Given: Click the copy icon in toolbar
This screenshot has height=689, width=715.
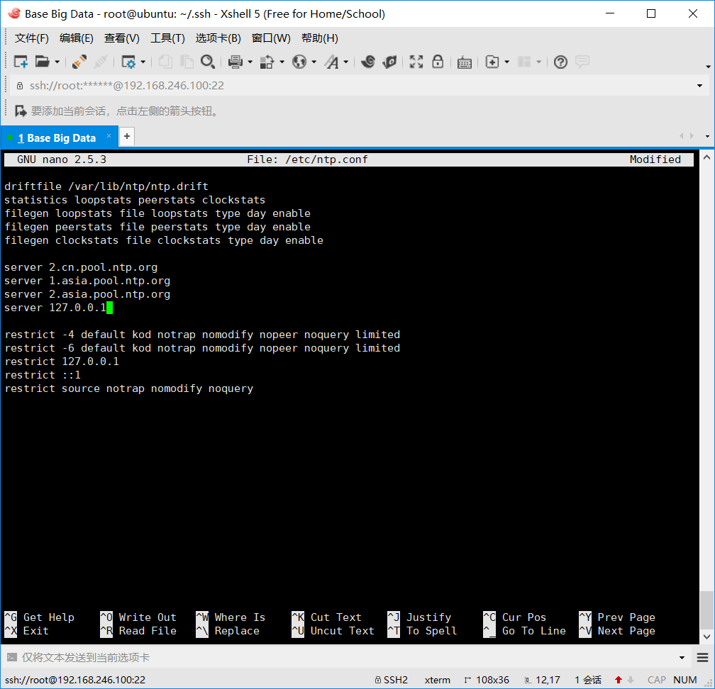Looking at the screenshot, I should tap(165, 62).
